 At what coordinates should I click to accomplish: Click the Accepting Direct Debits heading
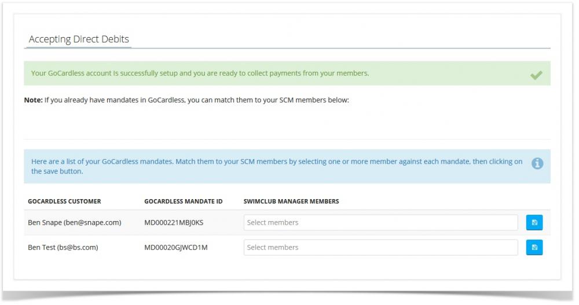pos(79,39)
